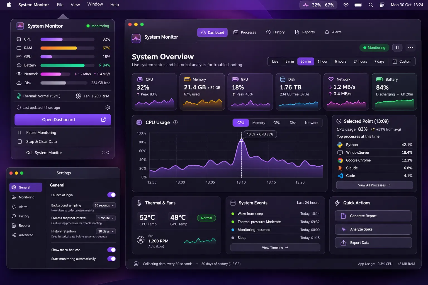Click the Generate Report button
This screenshot has height=285, width=428.
click(373, 216)
